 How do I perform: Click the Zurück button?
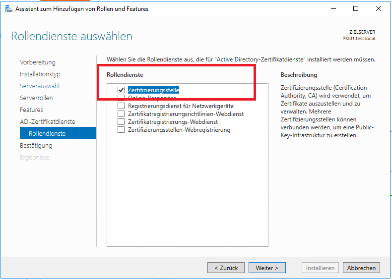pyautogui.click(x=226, y=268)
